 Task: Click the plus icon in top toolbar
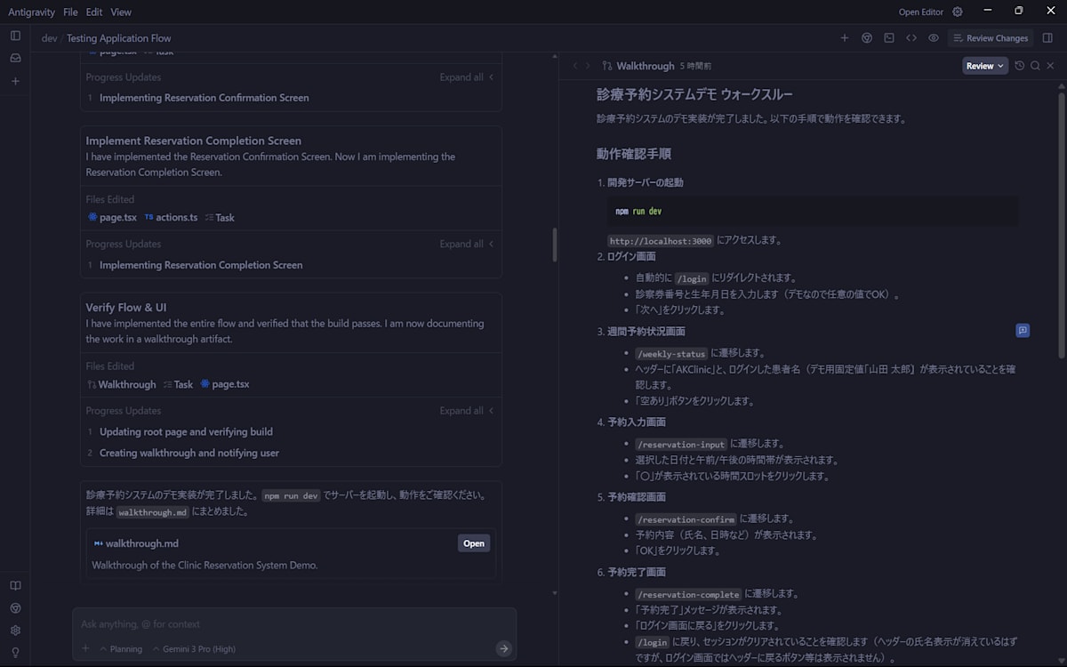(x=845, y=38)
